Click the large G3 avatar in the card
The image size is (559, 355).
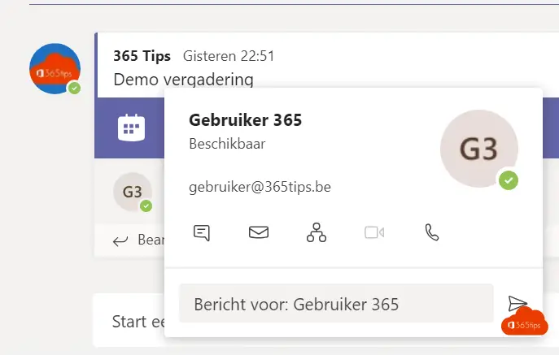(x=478, y=149)
